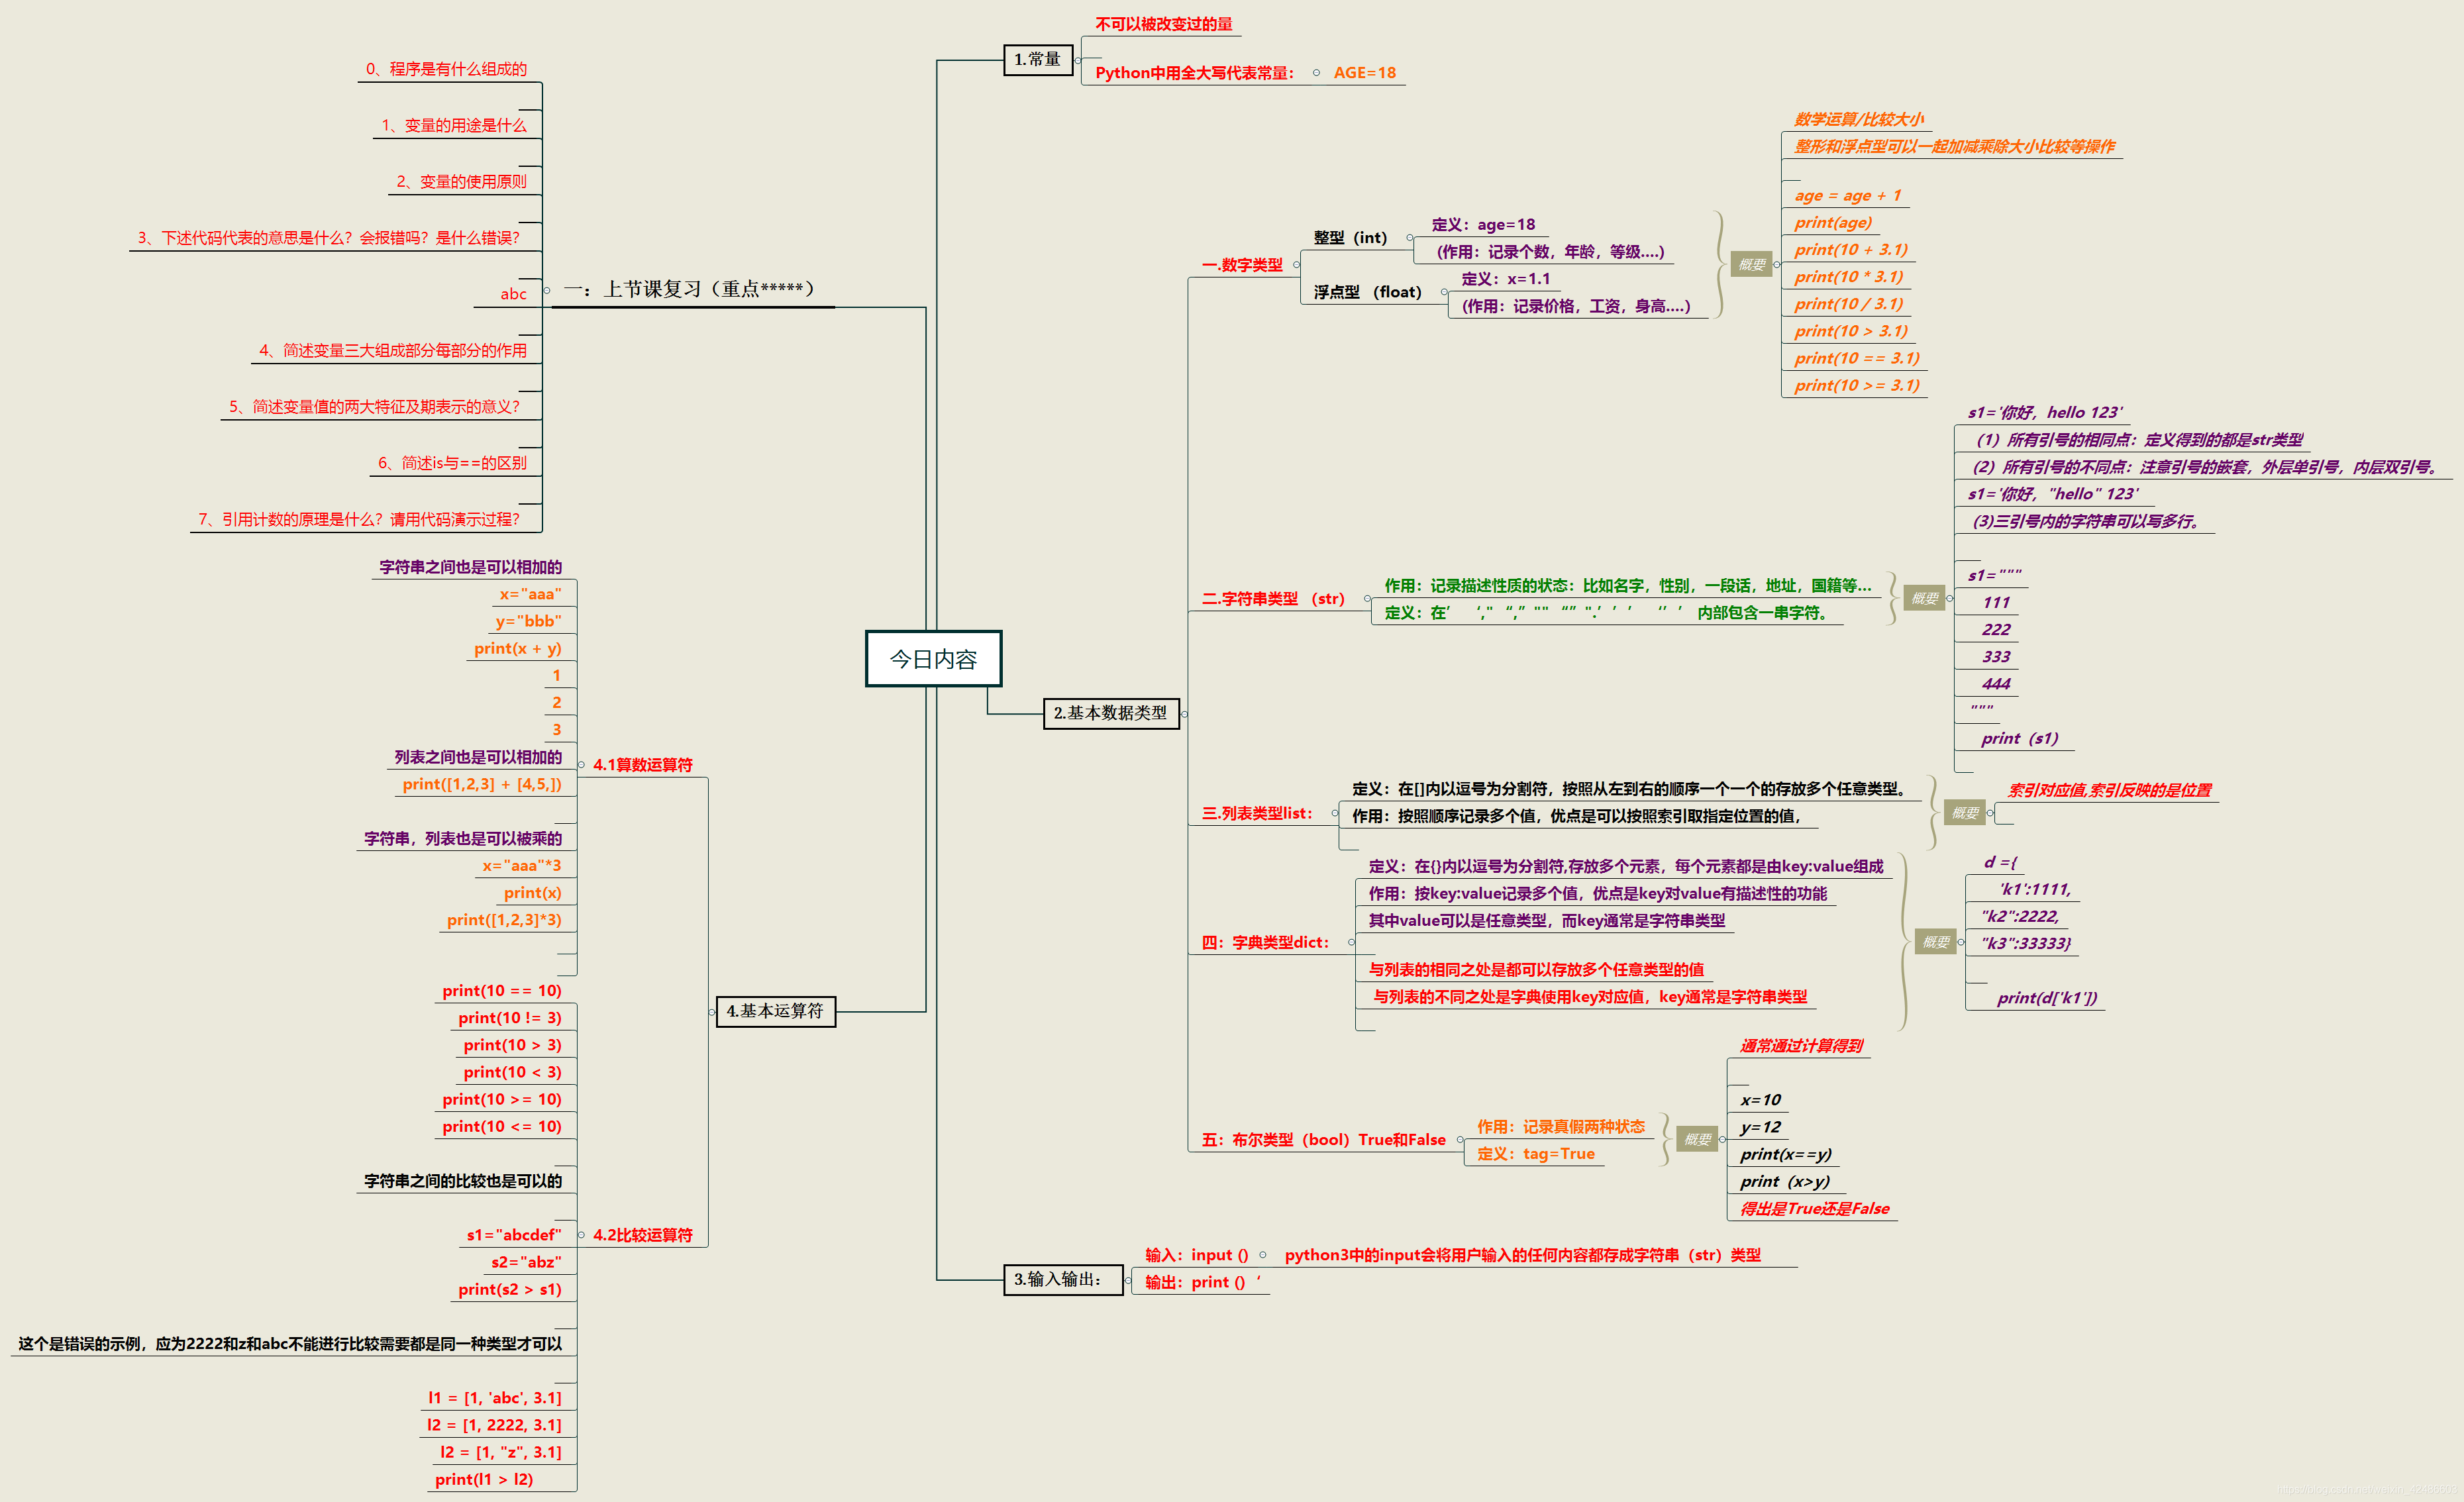This screenshot has height=1502, width=2464.
Task: Collapse the abc review branch circle
Action: (x=546, y=291)
